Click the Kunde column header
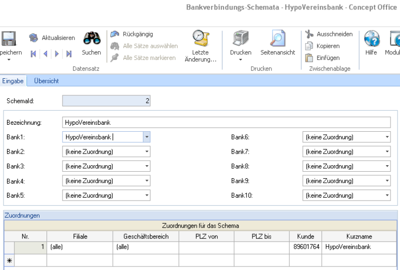The width and height of the screenshot is (400, 270). (305, 237)
